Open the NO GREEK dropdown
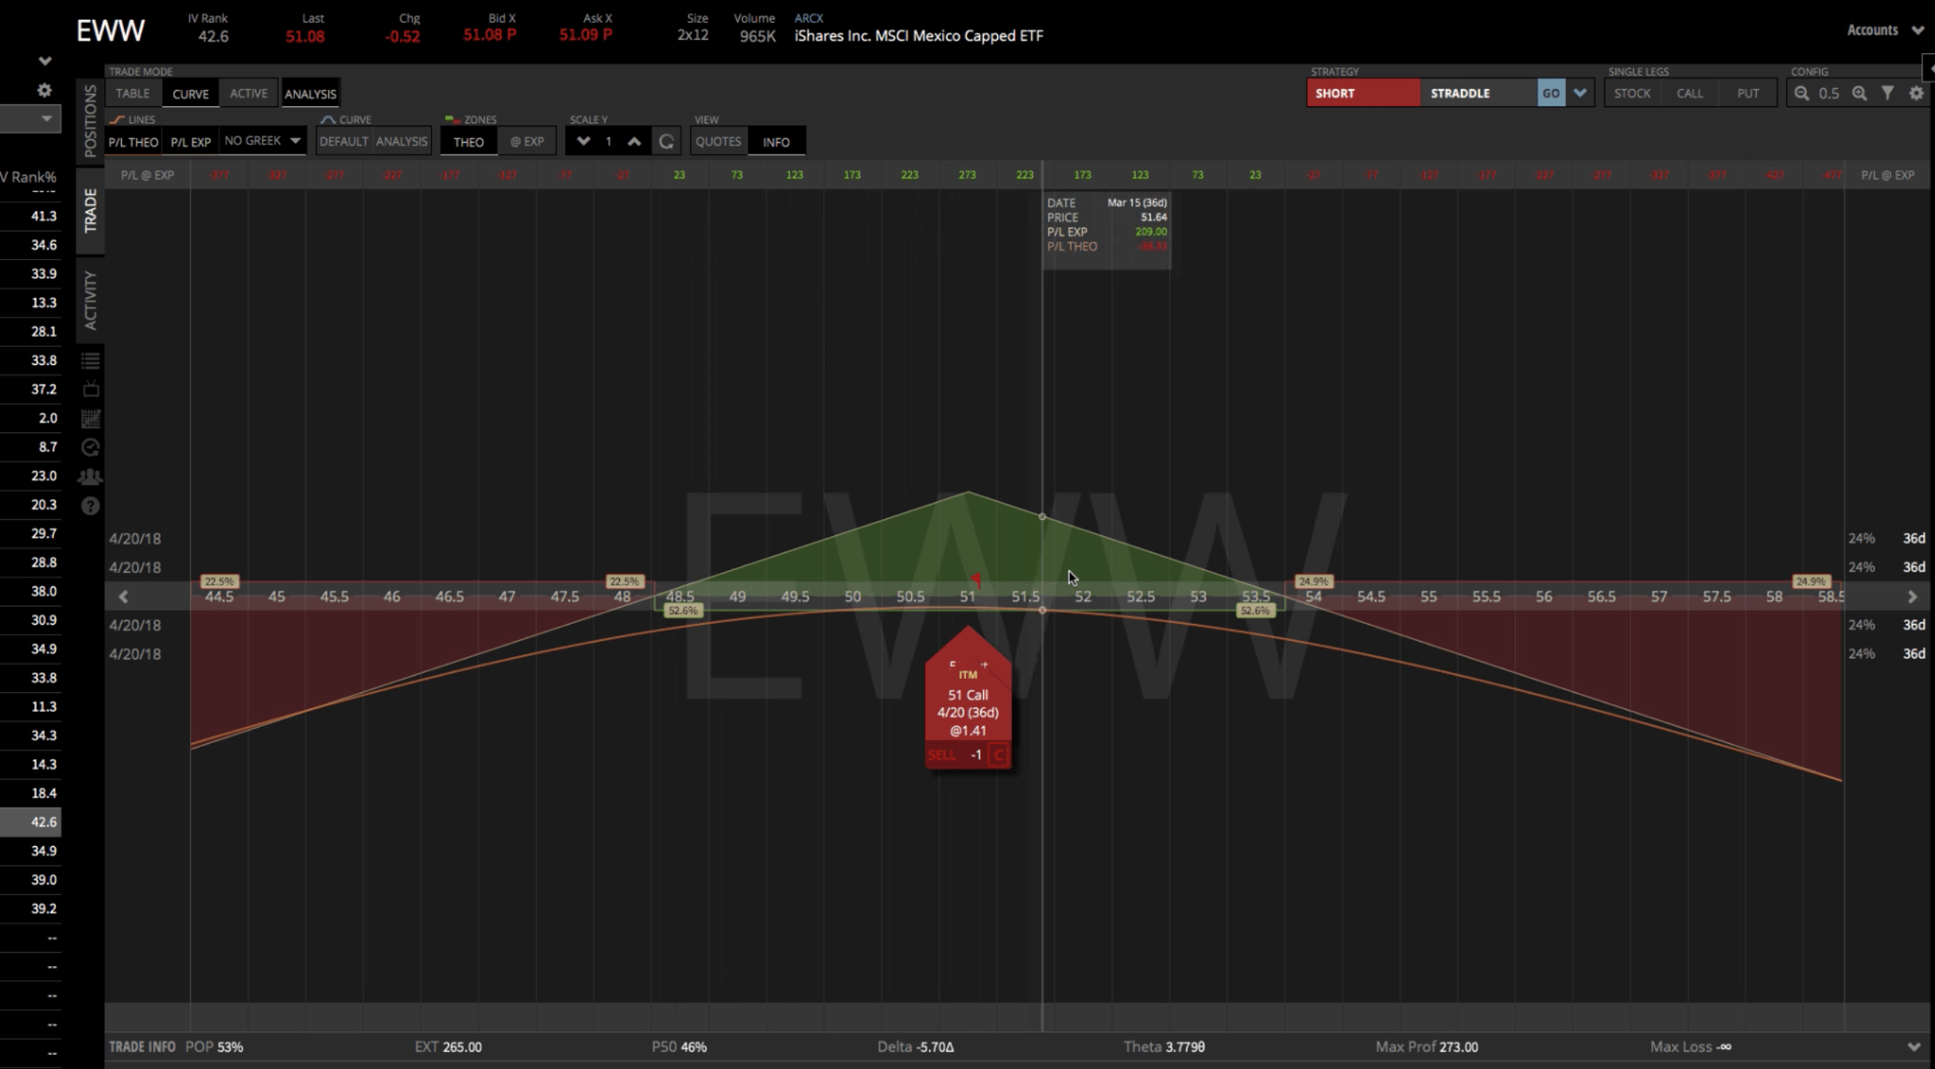The image size is (1935, 1069). pos(262,141)
